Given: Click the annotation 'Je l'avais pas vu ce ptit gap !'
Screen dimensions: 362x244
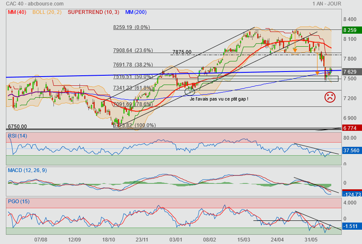Looking at the screenshot, I should 219,99.
